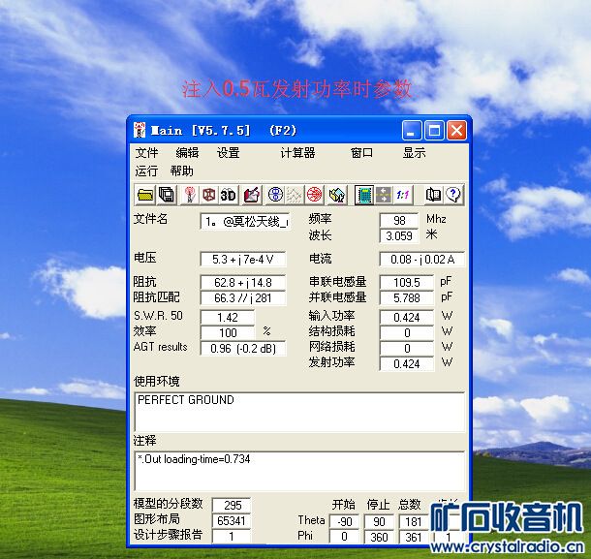The image size is (591, 559).
Task: Click the PERFECT GROUND environment box
Action: pos(299,412)
